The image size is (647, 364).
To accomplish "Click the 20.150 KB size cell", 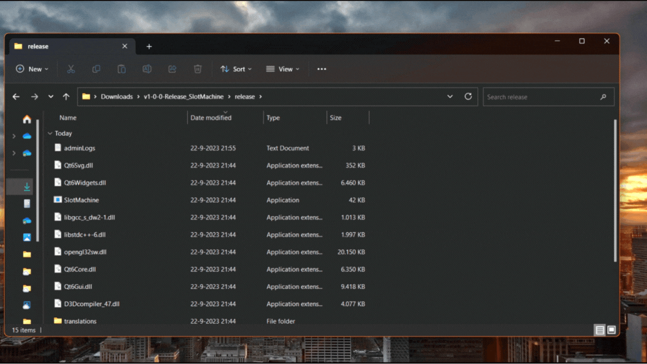I will coord(351,252).
